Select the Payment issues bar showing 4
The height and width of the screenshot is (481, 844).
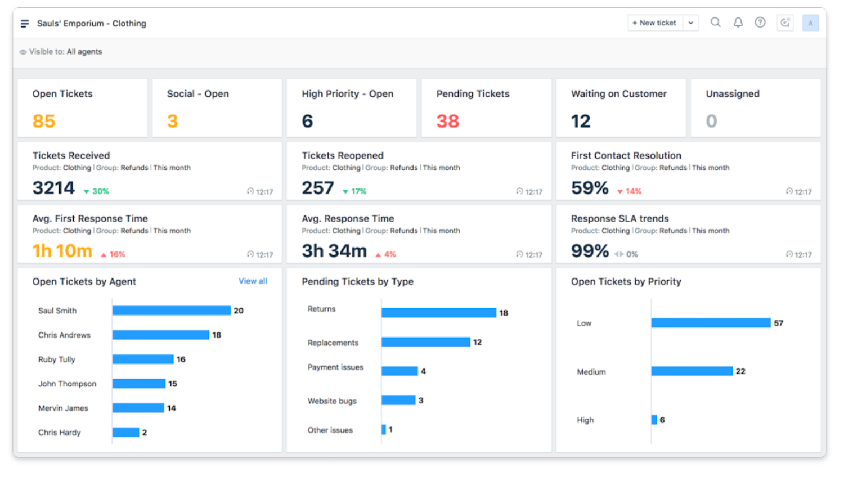click(x=400, y=371)
